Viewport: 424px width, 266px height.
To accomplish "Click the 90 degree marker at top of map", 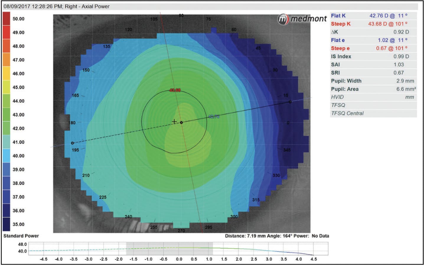I will tap(181, 16).
